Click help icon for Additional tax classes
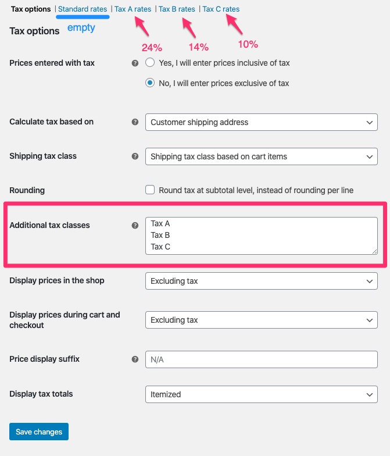Image resolution: width=390 pixels, height=456 pixels. click(135, 225)
